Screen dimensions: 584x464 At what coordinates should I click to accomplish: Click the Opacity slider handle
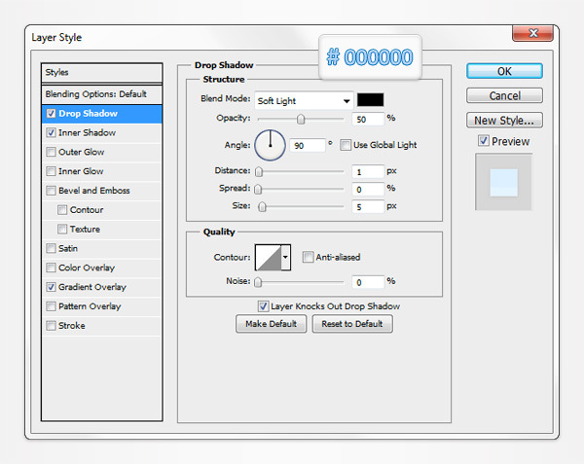click(x=301, y=119)
